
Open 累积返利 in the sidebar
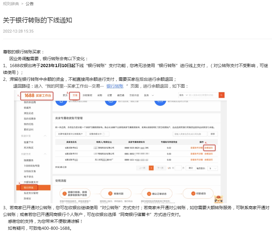29,130
